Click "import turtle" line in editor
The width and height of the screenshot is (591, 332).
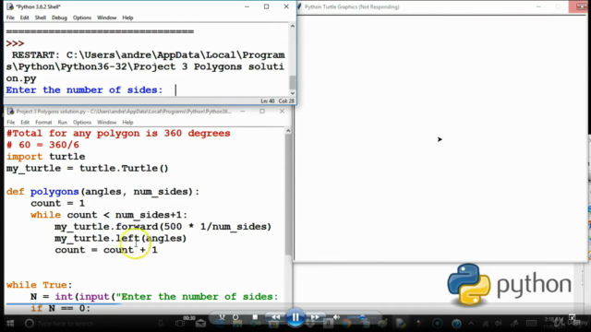point(45,157)
